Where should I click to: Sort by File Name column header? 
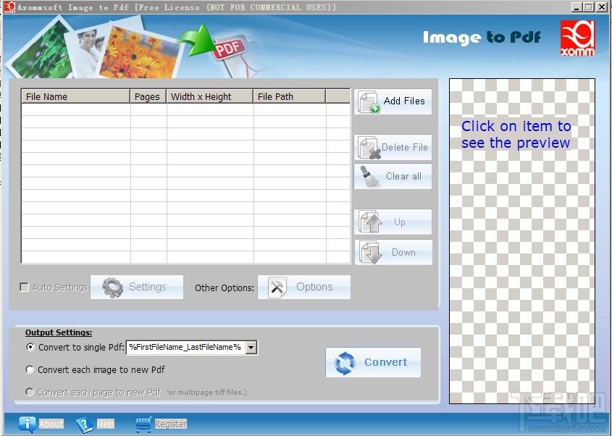(76, 96)
